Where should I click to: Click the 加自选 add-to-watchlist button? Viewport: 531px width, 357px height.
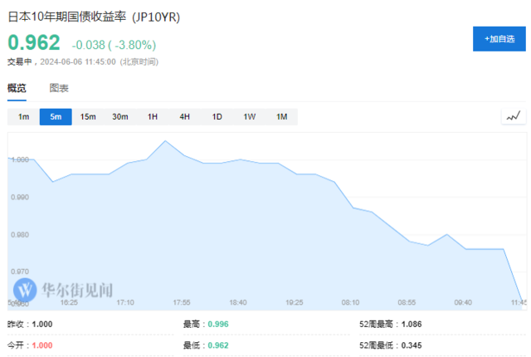pos(499,39)
